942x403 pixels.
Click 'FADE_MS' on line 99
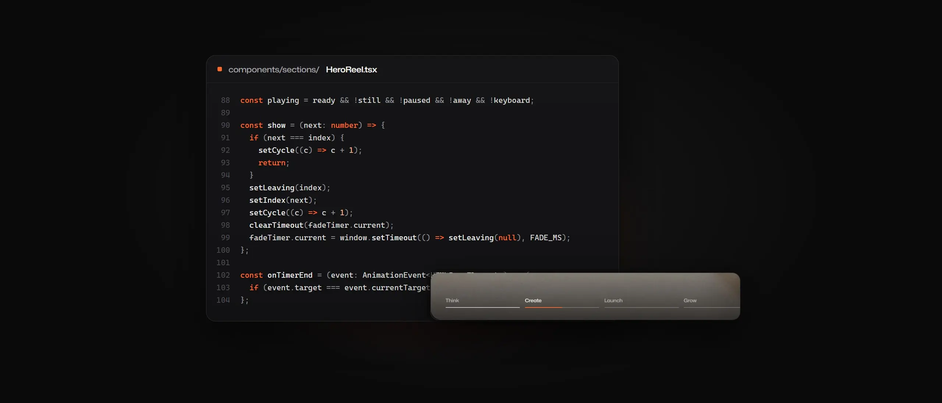point(546,238)
